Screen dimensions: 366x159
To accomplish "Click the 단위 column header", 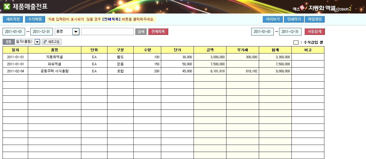I will click(94, 50).
